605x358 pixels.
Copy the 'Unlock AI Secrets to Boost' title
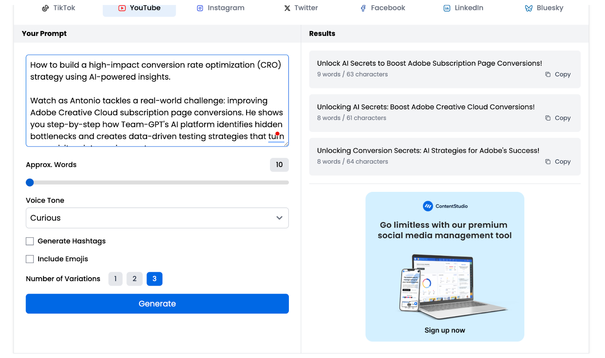coord(558,74)
